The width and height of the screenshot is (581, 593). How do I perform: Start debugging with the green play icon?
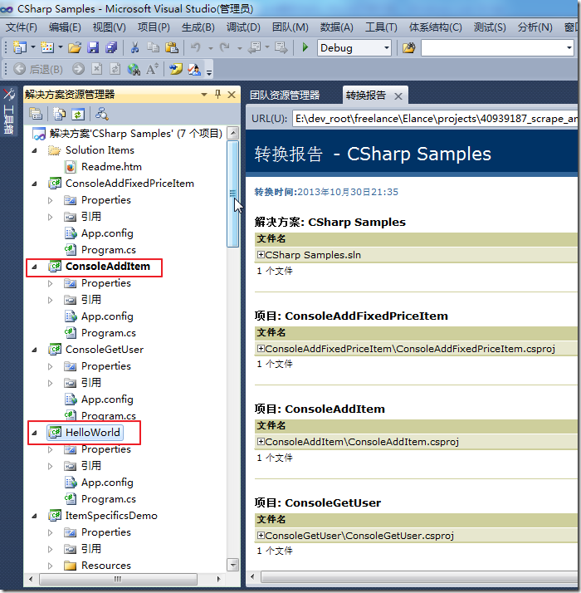[x=305, y=47]
